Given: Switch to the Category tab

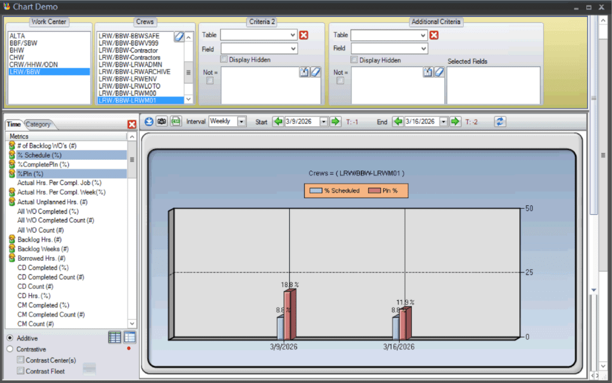Looking at the screenshot, I should (39, 125).
